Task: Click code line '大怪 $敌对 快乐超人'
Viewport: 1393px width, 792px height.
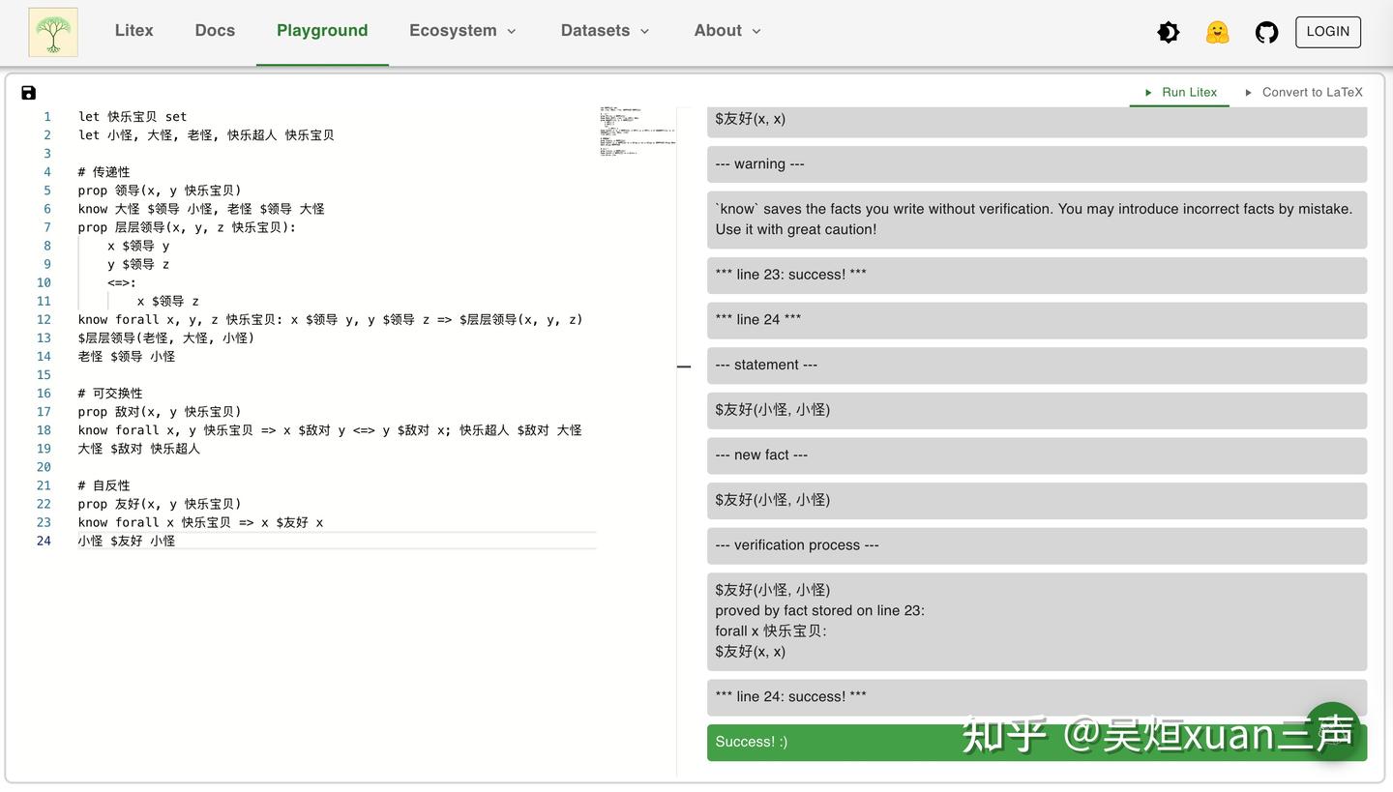Action: (139, 449)
